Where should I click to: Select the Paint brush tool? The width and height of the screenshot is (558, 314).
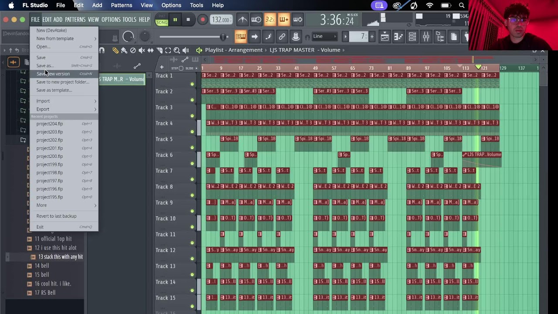tap(124, 51)
